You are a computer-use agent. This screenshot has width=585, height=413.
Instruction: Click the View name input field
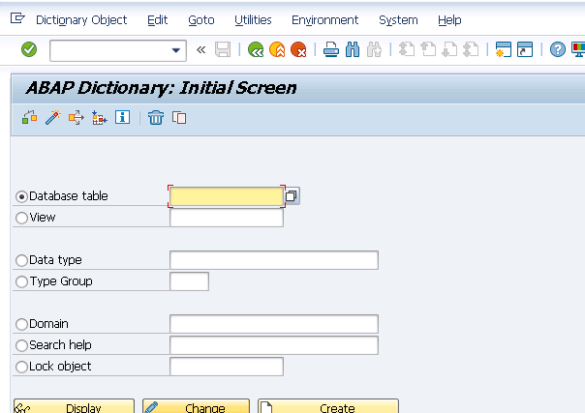(227, 218)
